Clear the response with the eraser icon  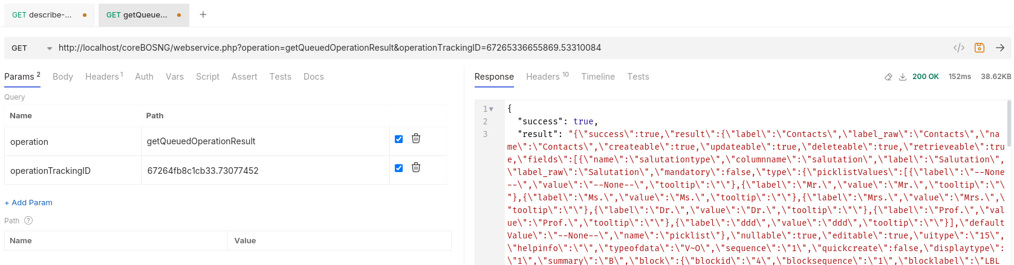coord(888,77)
